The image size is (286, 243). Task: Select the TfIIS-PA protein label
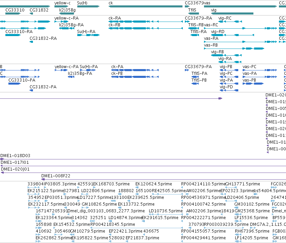[199, 73]
